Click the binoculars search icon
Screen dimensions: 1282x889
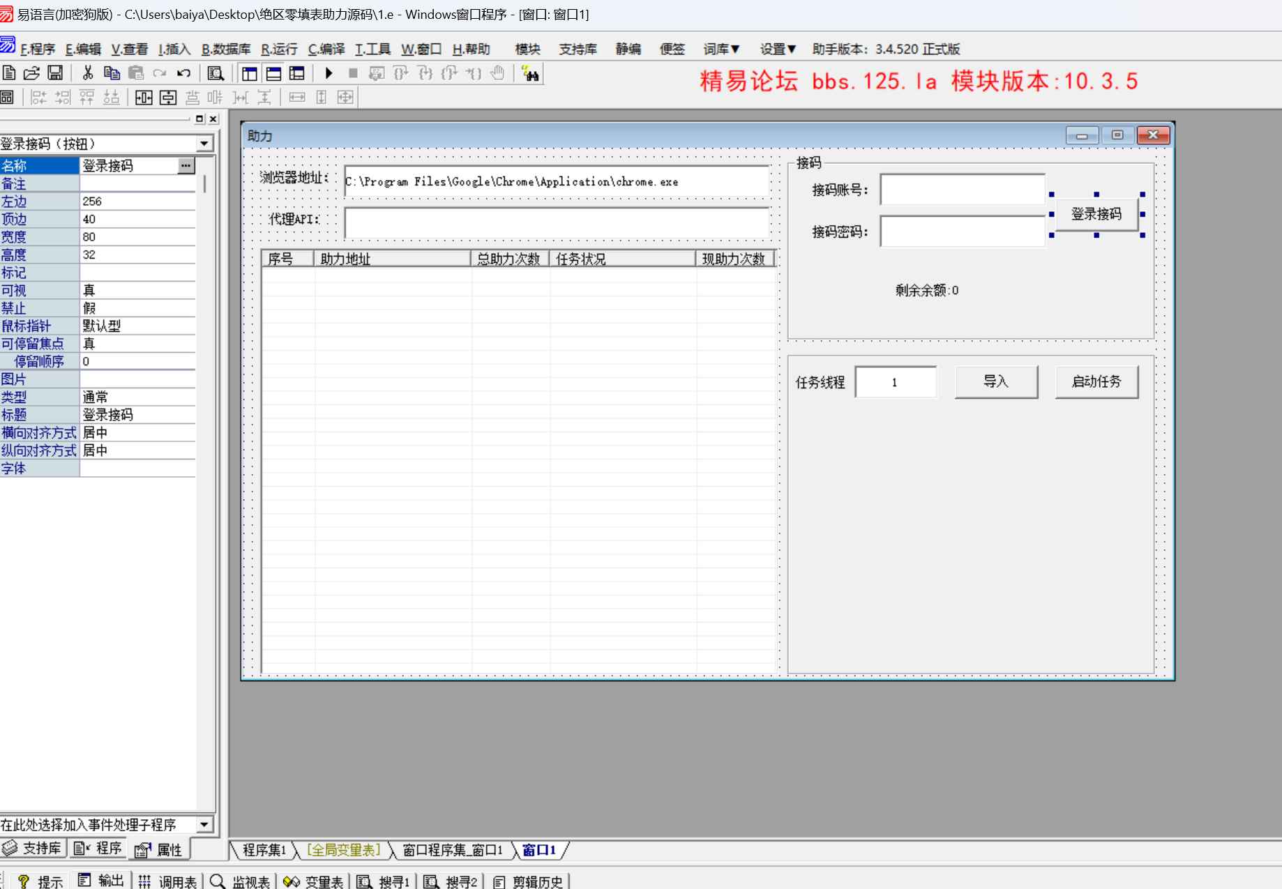[x=530, y=73]
